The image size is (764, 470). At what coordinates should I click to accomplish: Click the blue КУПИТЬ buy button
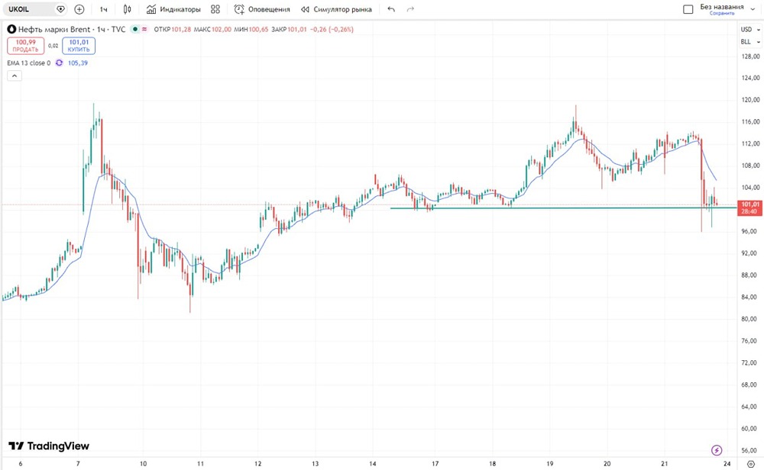click(x=79, y=46)
